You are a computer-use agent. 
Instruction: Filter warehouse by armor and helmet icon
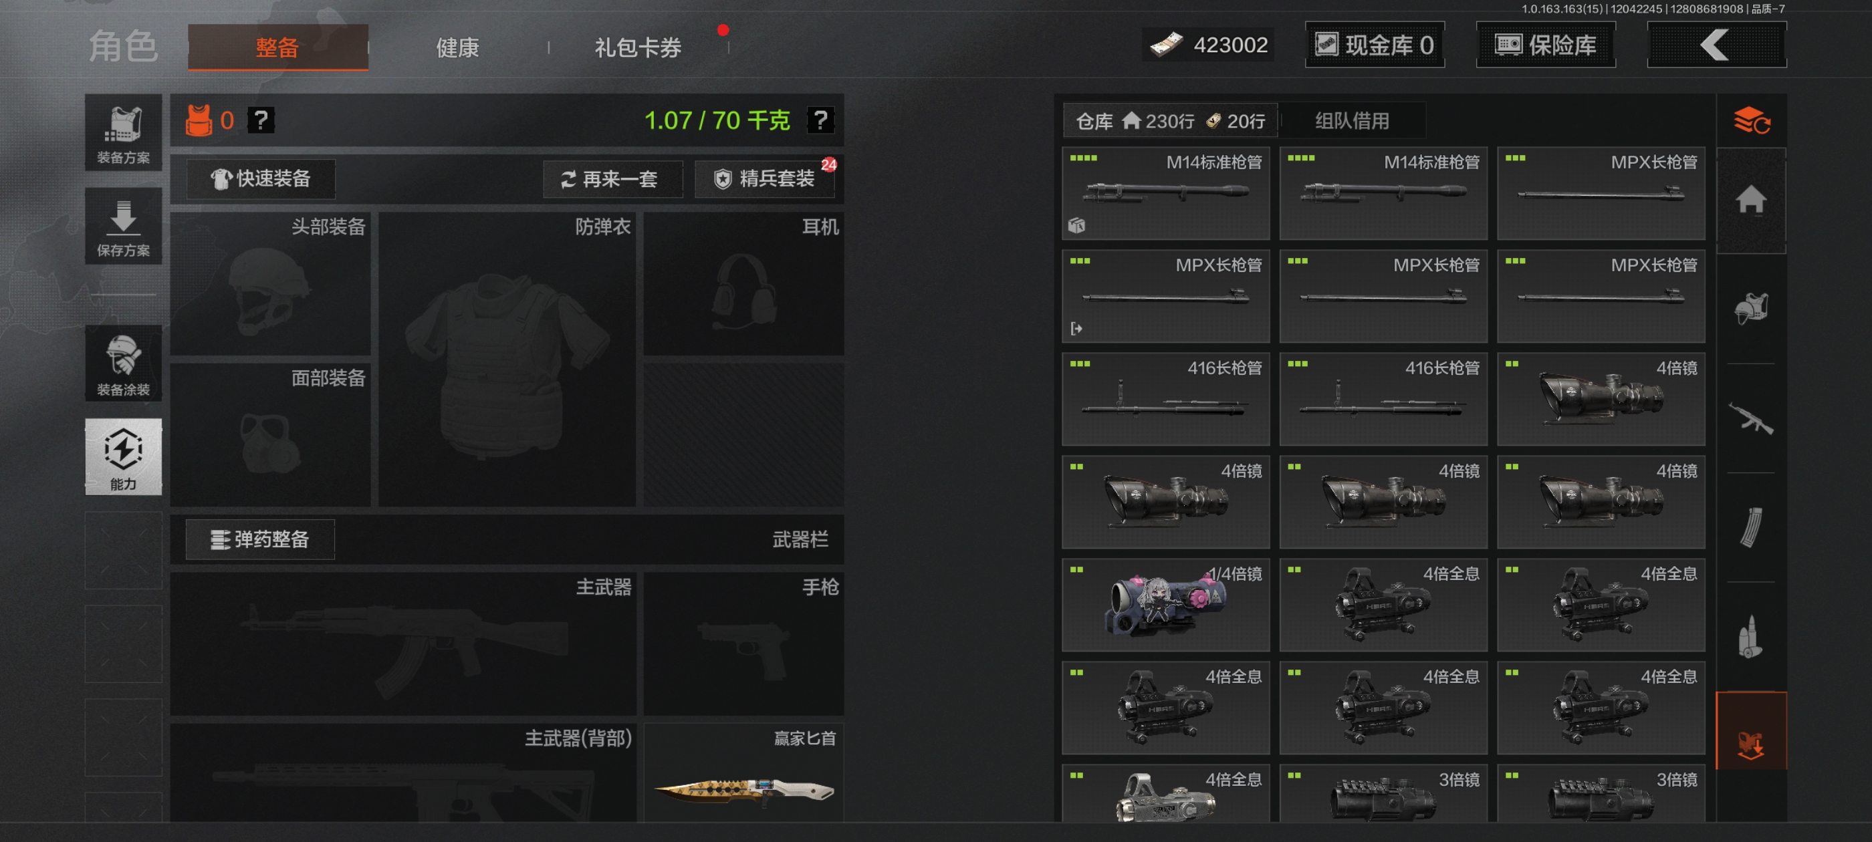(x=1750, y=309)
